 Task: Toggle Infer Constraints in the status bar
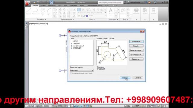[53, 106]
